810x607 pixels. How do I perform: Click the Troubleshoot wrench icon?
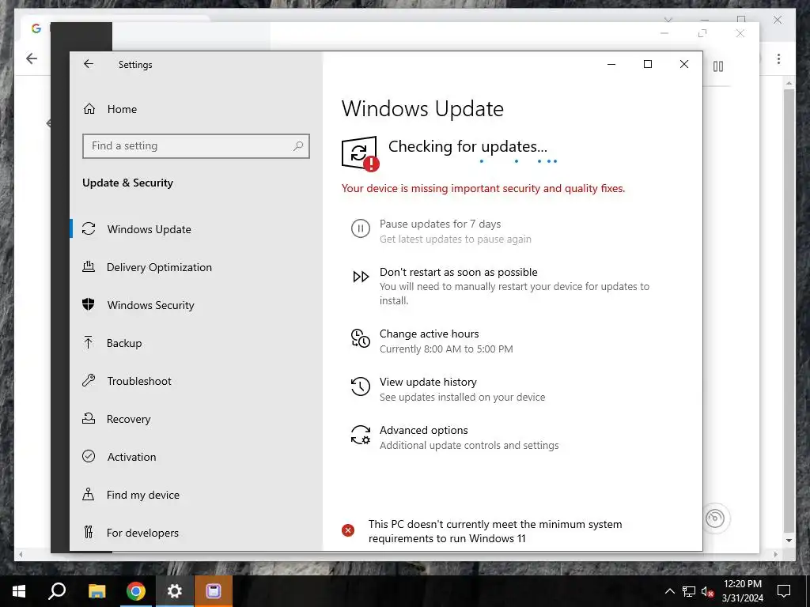89,380
